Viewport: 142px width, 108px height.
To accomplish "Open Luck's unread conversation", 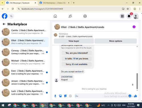I will pos(25,93).
